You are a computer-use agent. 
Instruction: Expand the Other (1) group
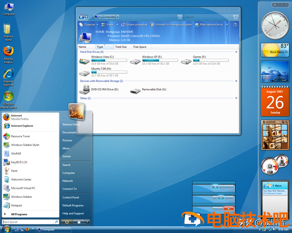coord(236,98)
